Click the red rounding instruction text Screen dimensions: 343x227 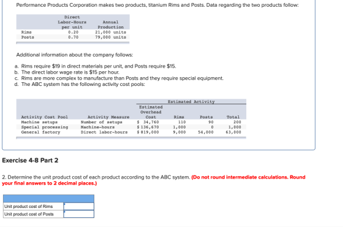pos(154,180)
